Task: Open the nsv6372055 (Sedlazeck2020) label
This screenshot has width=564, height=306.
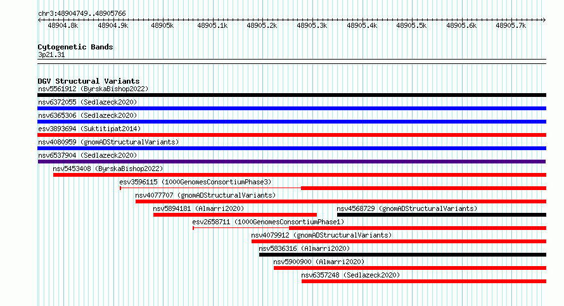Action: coord(87,102)
